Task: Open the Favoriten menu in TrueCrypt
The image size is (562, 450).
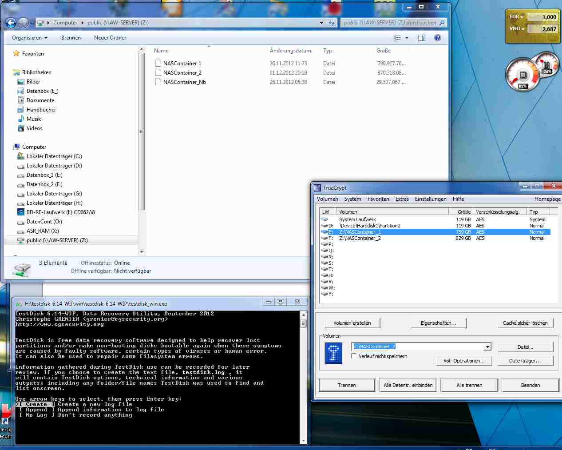Action: tap(378, 199)
